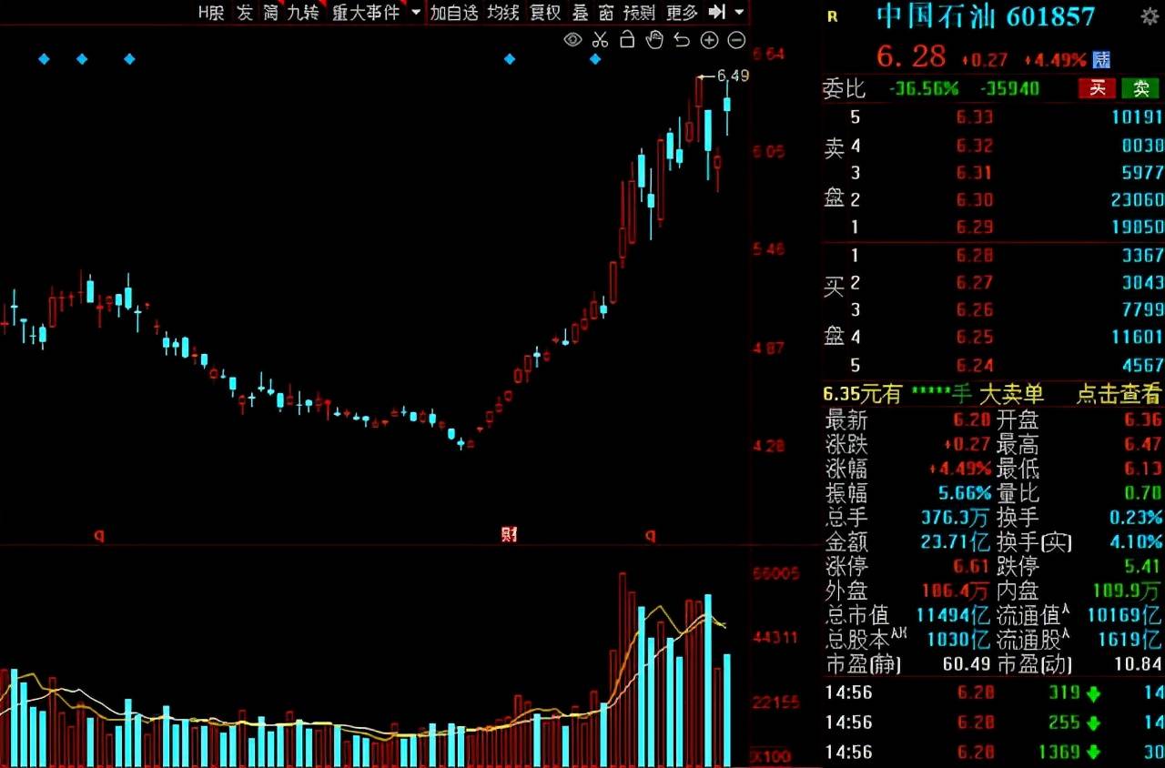Click the 市盈(静) value 60.49

click(x=966, y=665)
